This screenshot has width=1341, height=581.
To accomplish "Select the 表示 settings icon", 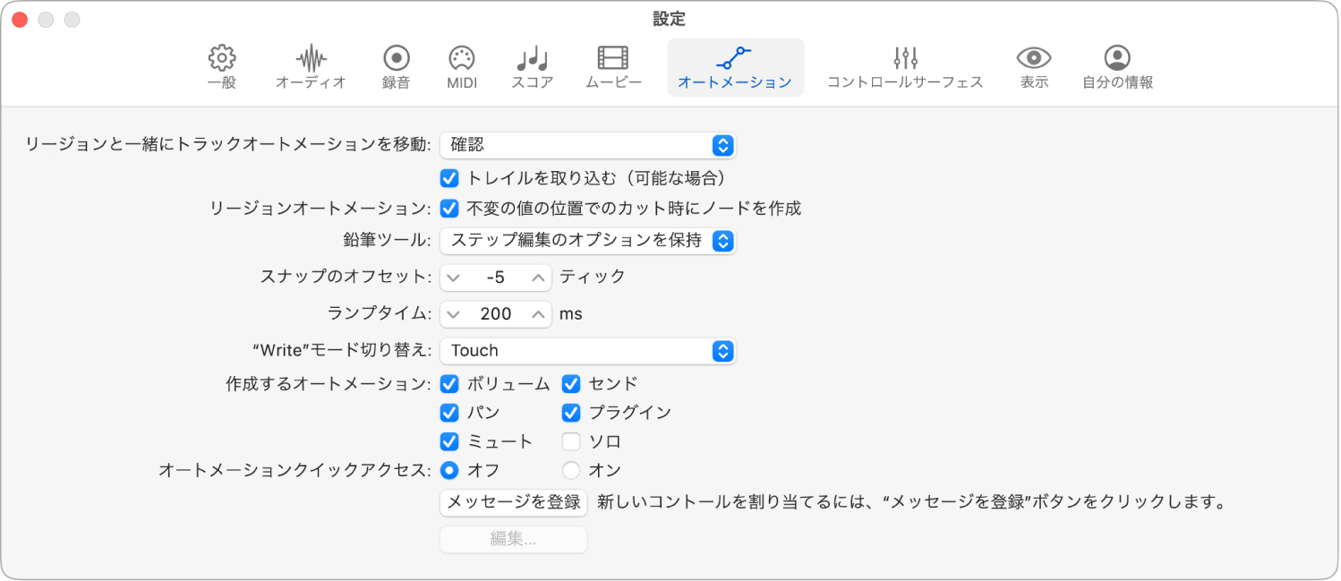I will coord(1032,67).
